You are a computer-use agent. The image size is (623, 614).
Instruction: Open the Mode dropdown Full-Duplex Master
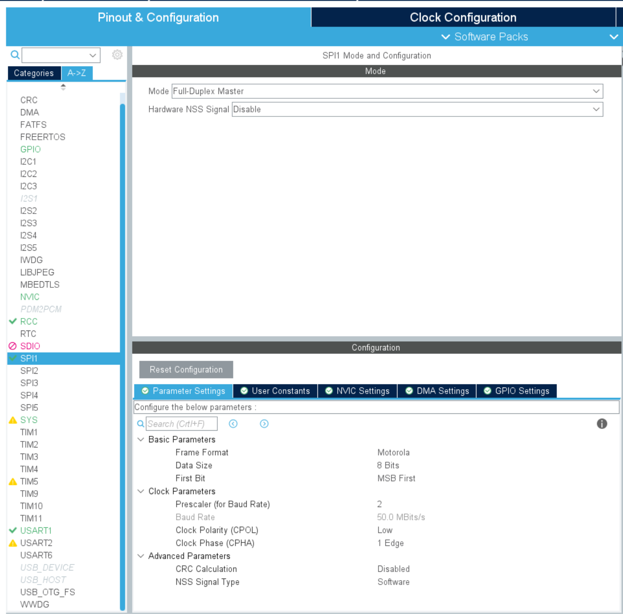387,91
